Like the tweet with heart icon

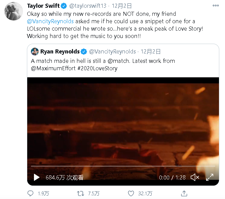(x=132, y=193)
